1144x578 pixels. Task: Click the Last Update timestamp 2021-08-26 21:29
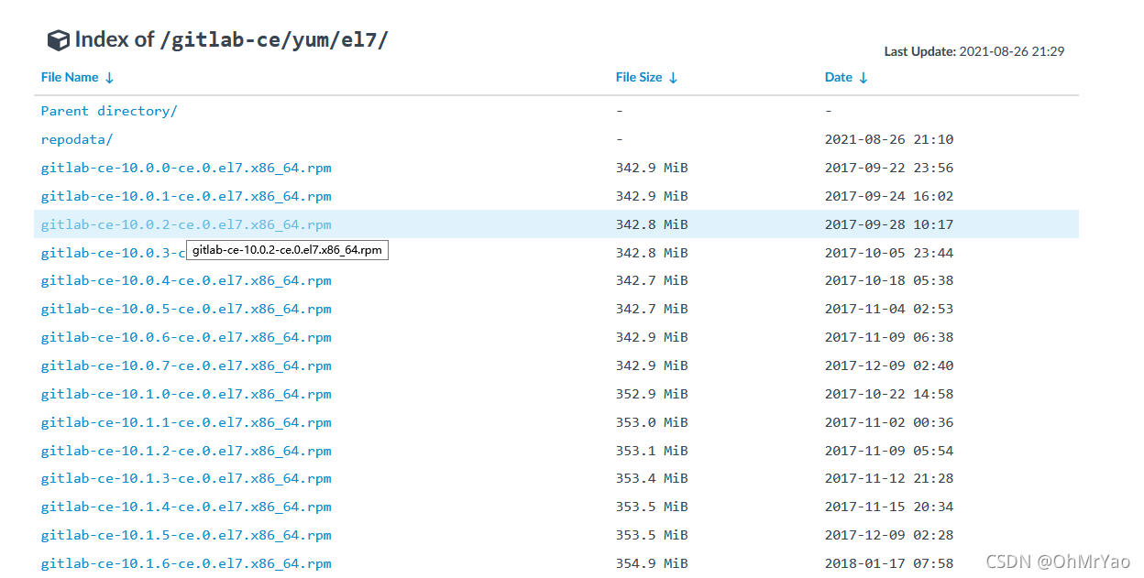coord(1012,52)
